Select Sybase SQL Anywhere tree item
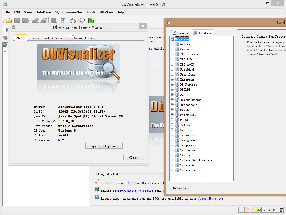 [x=196, y=160]
